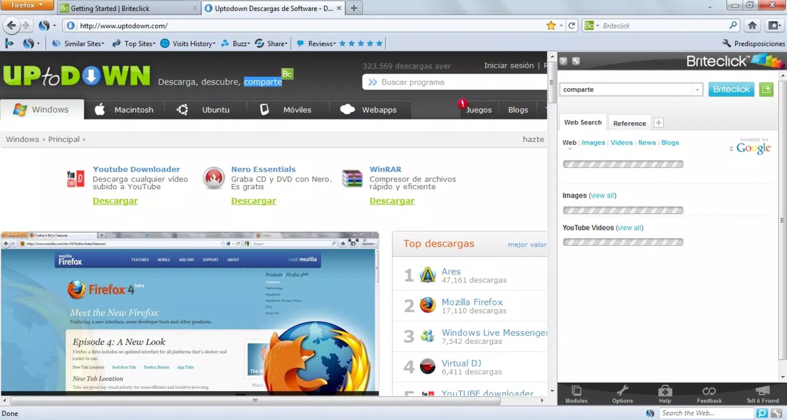Bookmark page with the star icon

pyautogui.click(x=551, y=25)
